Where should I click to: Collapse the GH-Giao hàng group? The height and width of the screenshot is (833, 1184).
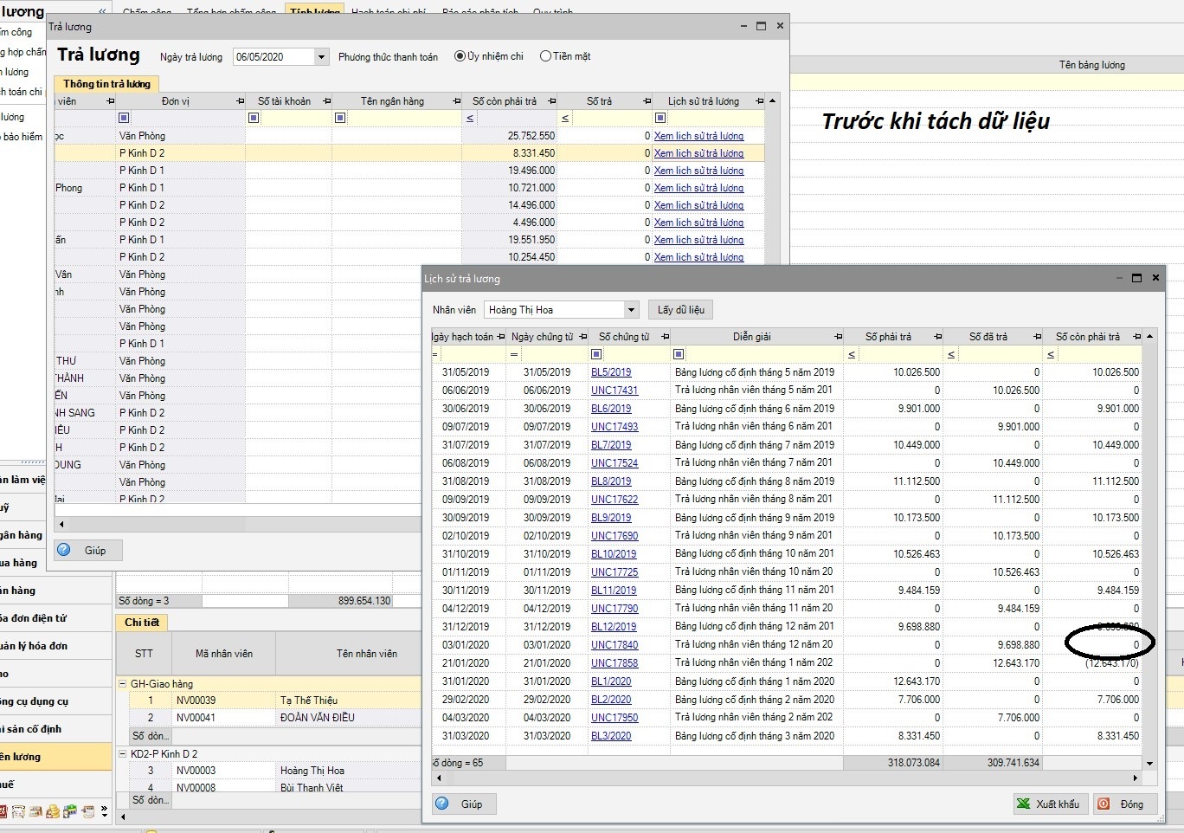(x=123, y=684)
